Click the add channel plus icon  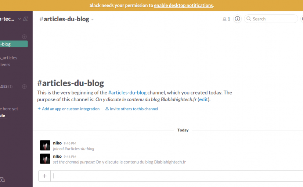[x=24, y=36]
